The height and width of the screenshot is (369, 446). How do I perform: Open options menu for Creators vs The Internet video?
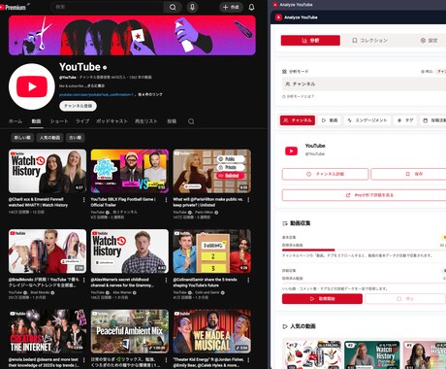(84, 360)
